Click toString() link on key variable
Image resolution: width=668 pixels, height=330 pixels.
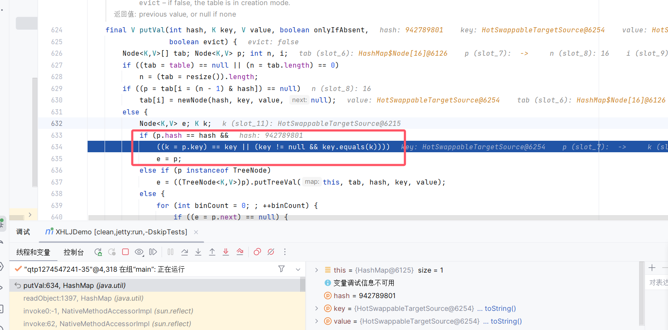click(500, 308)
